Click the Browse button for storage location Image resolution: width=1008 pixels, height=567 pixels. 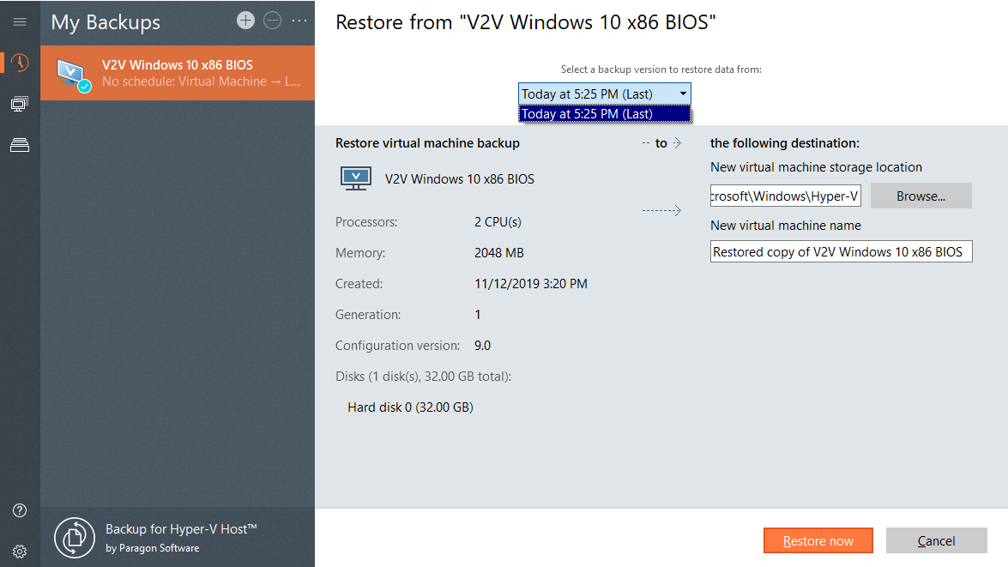point(920,196)
